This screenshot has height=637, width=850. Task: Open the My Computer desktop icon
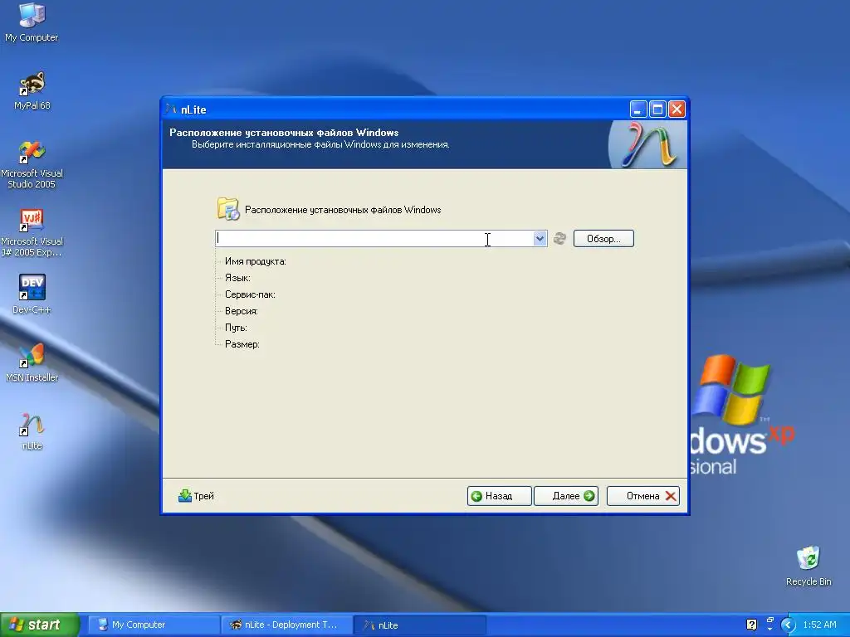pos(32,22)
